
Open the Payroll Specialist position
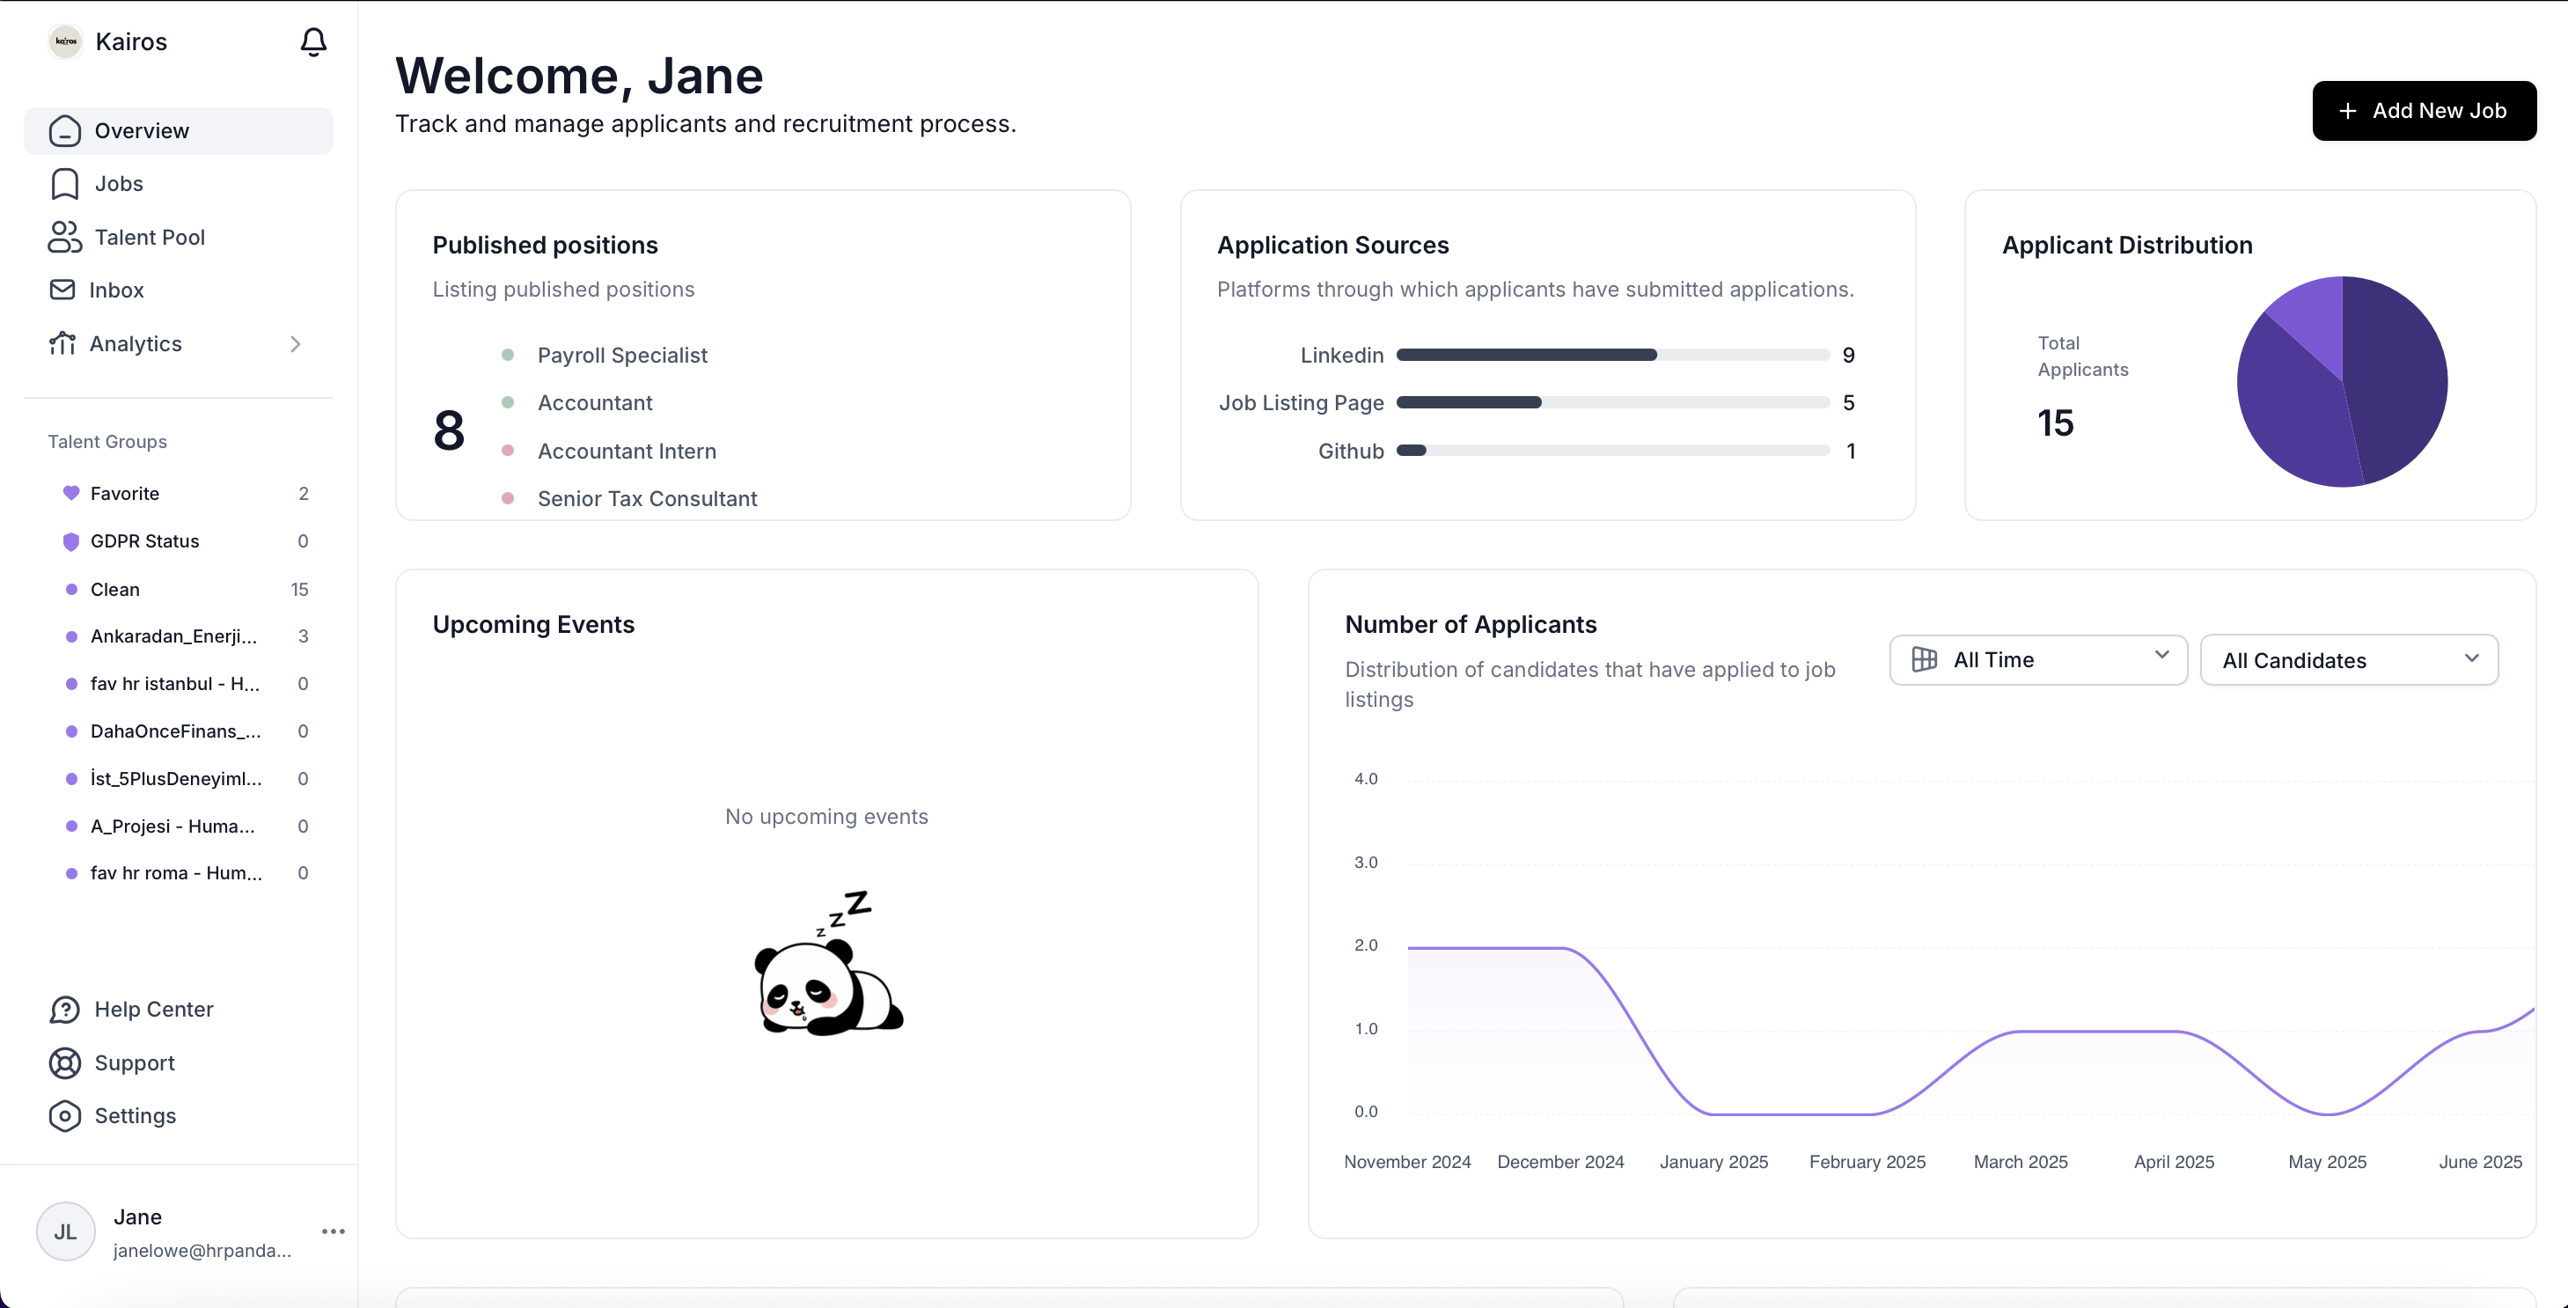(622, 355)
